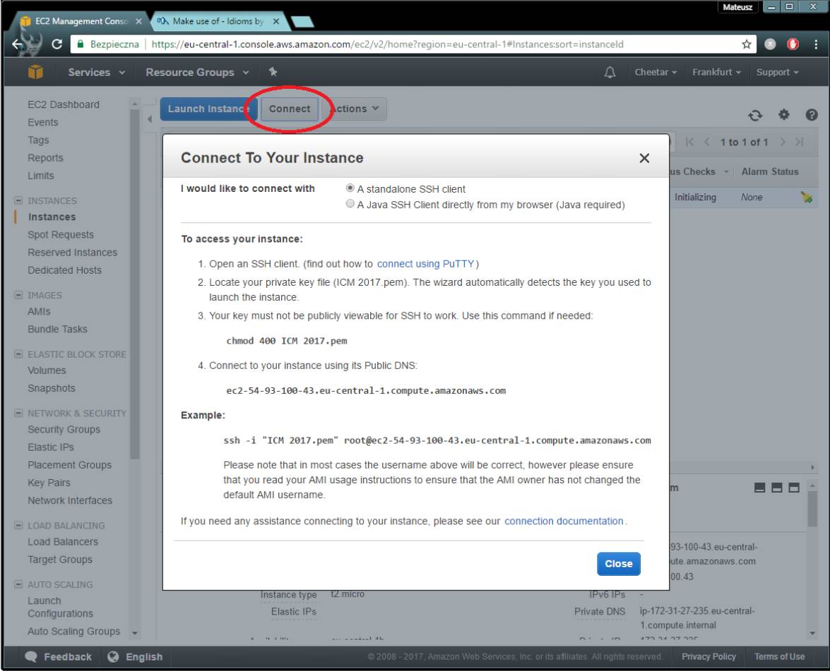Click the connect using PuTTY link
Screen dimensions: 830x671
pos(426,264)
